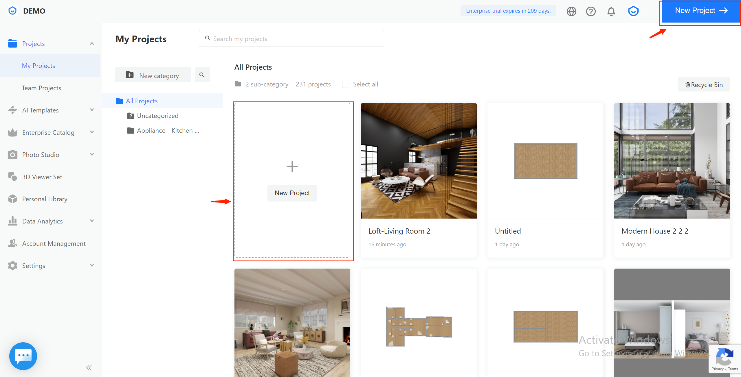The image size is (741, 377).
Task: Open the account profile shield icon
Action: click(x=633, y=11)
